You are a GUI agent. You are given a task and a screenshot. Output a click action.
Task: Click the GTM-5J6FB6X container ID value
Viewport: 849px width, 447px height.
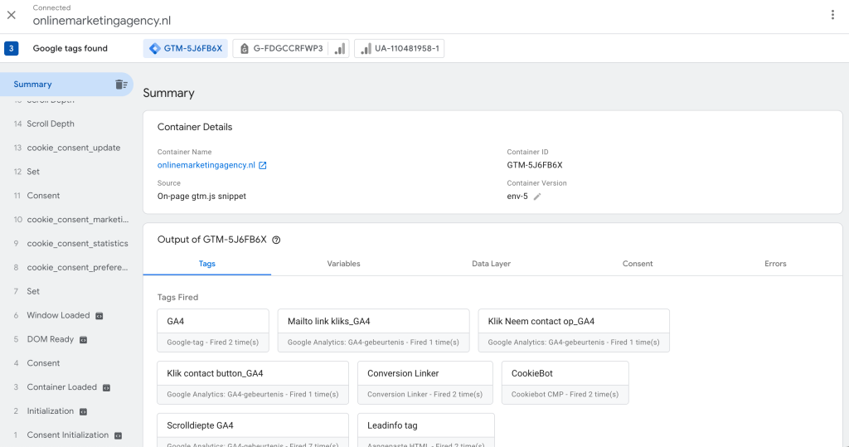(x=535, y=165)
